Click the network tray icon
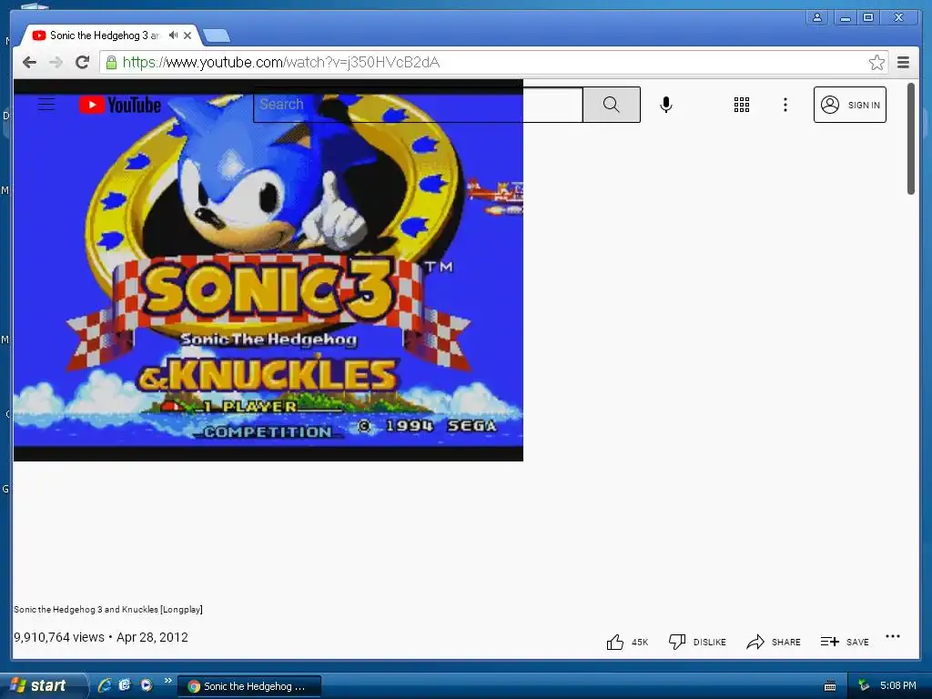Viewport: 932px width, 699px height. 864,686
